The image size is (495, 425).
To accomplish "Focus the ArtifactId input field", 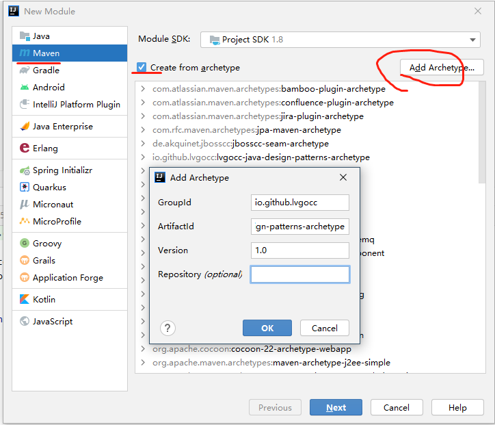I will click(300, 227).
